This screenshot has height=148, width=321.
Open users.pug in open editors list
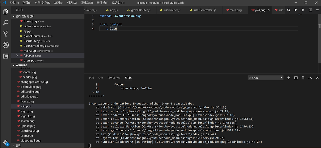(x=48, y=60)
